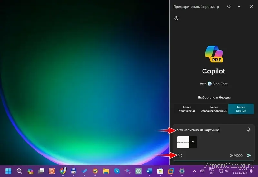
Task: Select "Более точный" conversation style
Action: point(241,109)
